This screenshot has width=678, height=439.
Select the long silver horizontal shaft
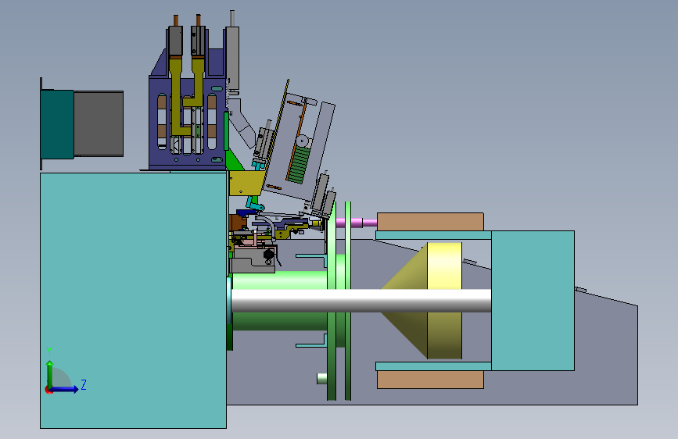tap(361, 301)
